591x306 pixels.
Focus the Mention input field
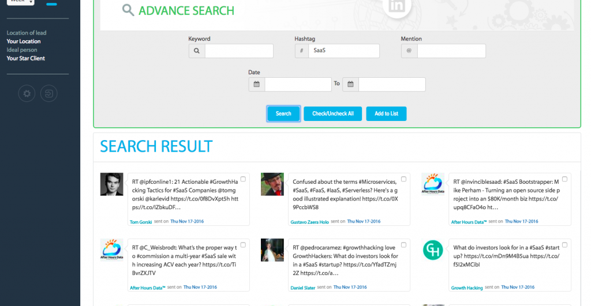[x=451, y=51]
